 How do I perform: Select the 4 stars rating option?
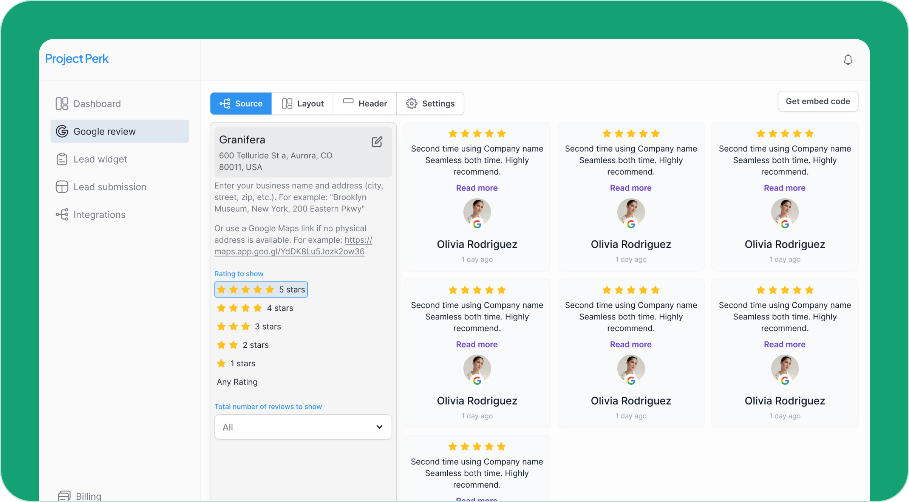point(255,308)
